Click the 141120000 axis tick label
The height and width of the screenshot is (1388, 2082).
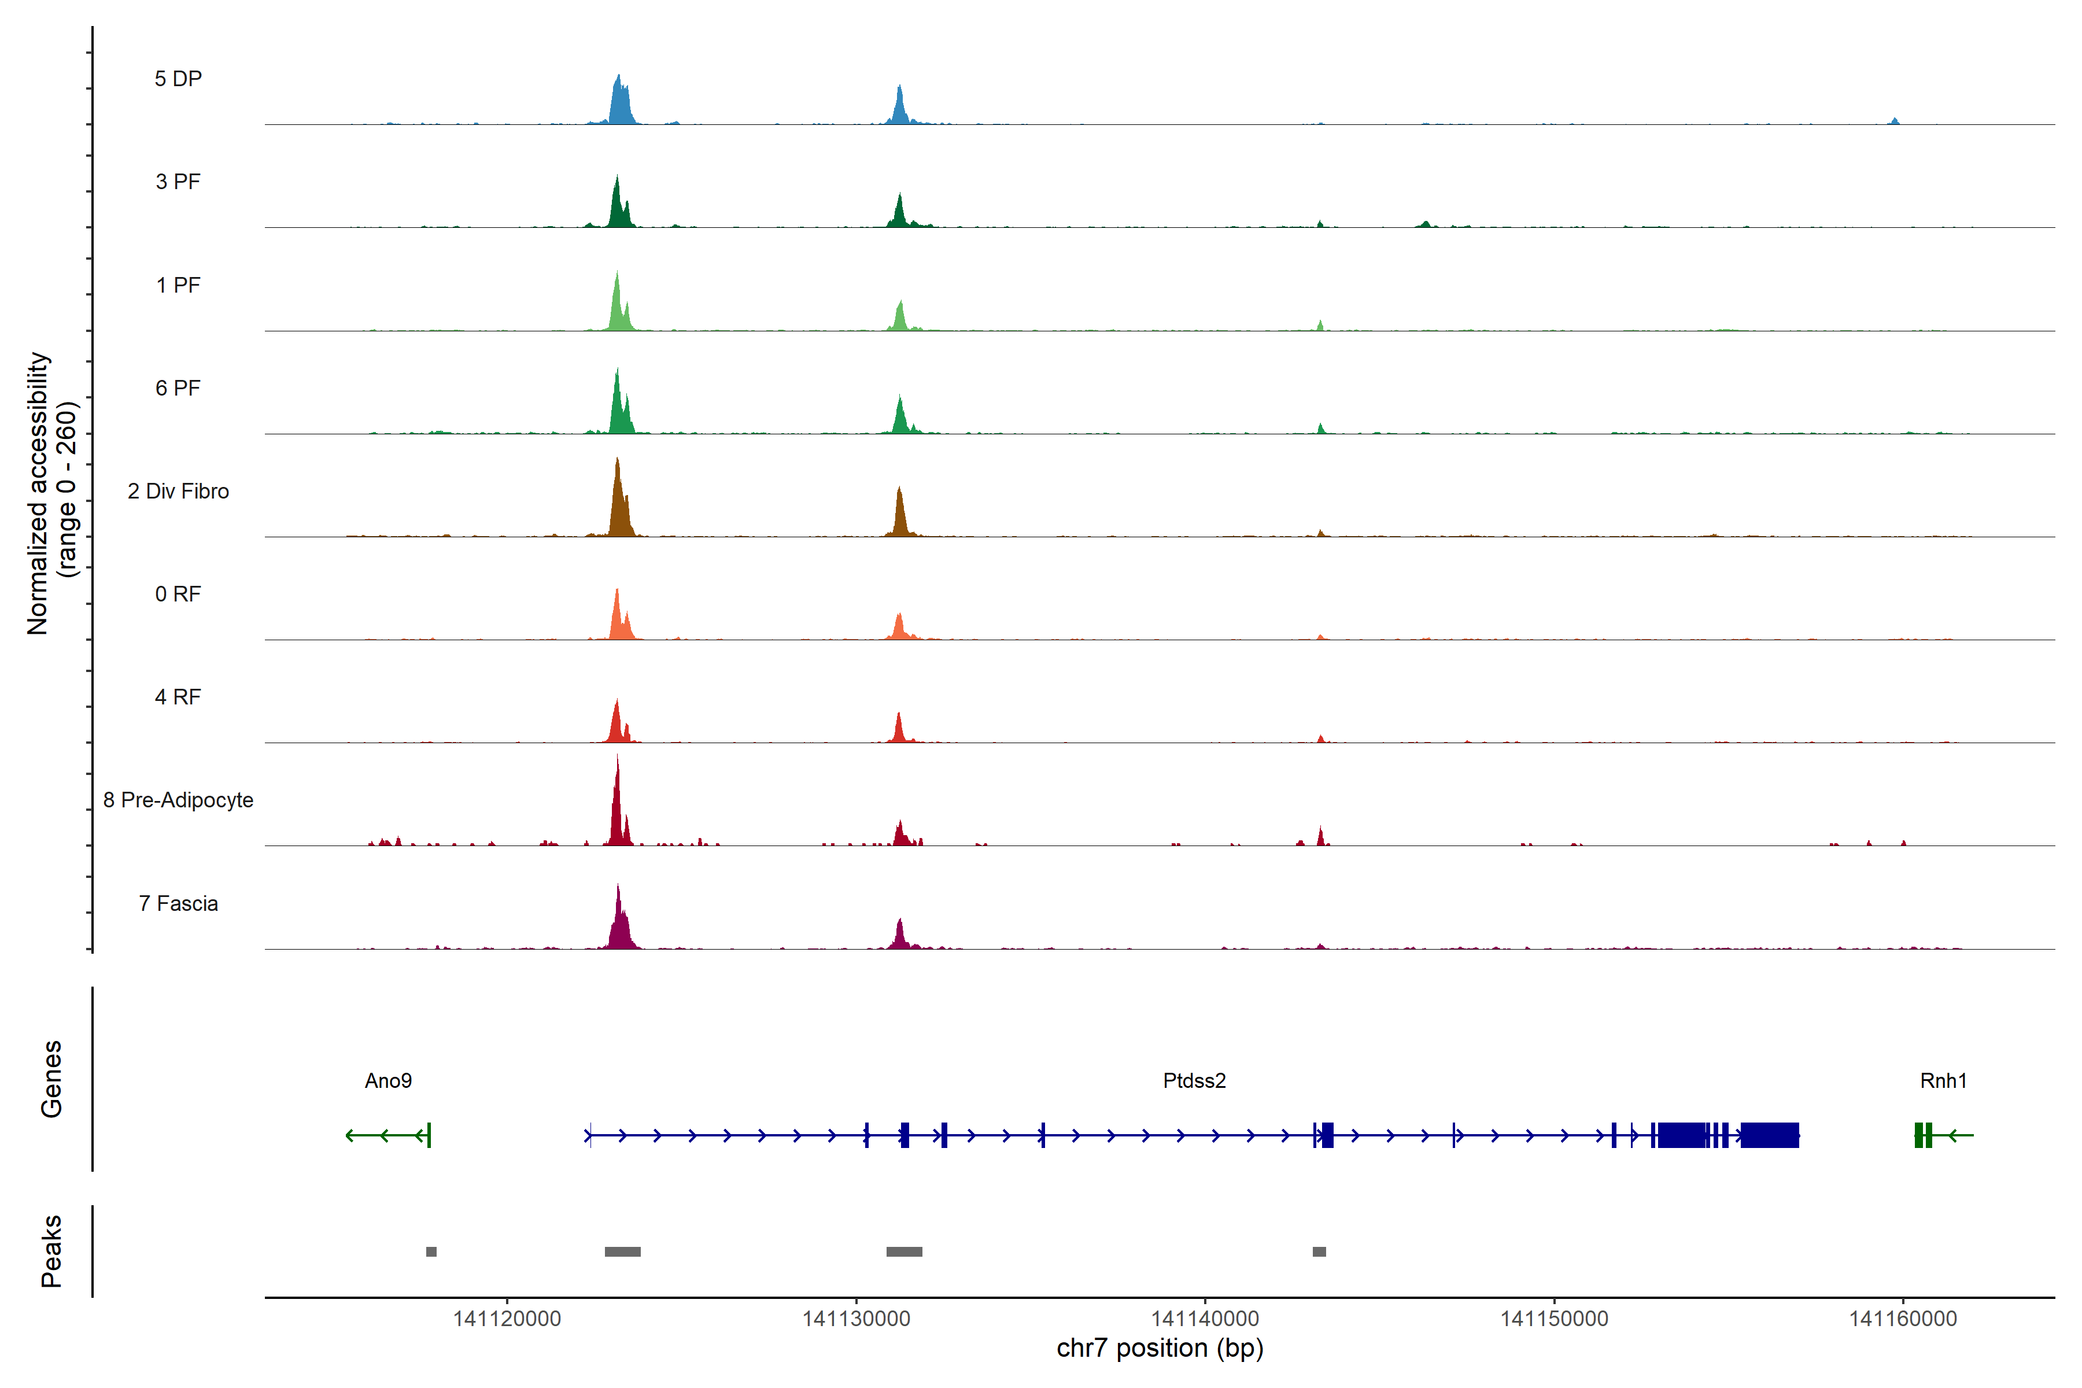507,1319
